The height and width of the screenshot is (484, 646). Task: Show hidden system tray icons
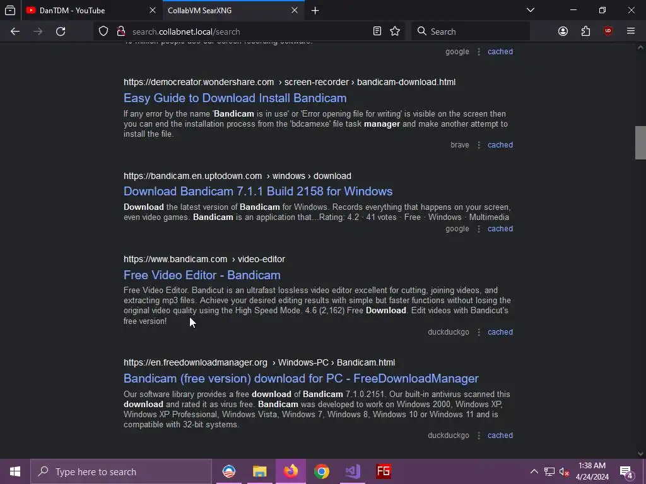point(534,471)
